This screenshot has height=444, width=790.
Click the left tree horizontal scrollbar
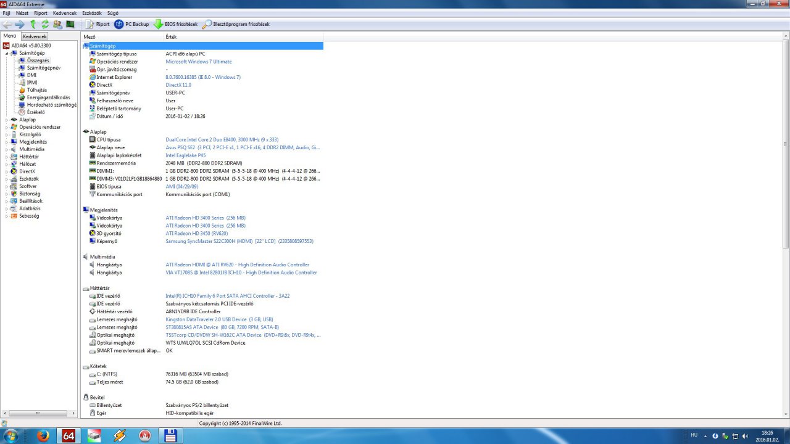click(38, 414)
